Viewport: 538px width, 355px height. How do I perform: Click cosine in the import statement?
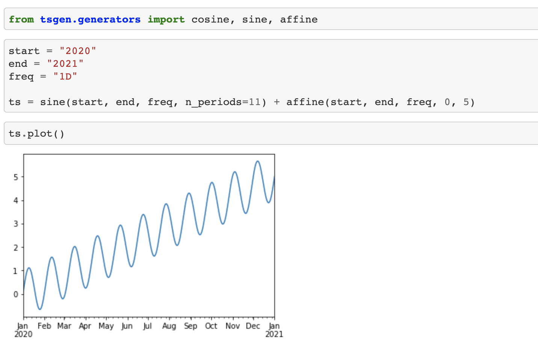210,20
